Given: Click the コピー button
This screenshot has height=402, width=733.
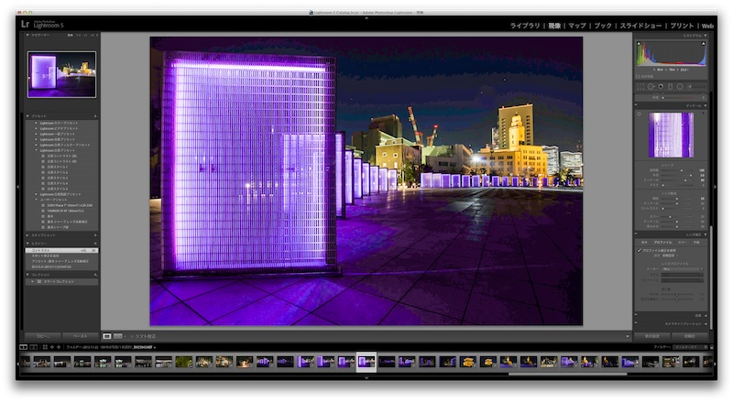Looking at the screenshot, I should [42, 336].
